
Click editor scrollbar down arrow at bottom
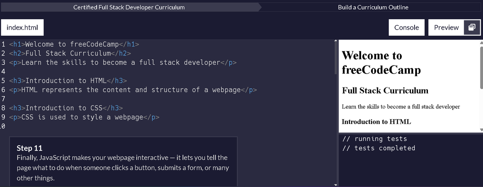pyautogui.click(x=336, y=185)
